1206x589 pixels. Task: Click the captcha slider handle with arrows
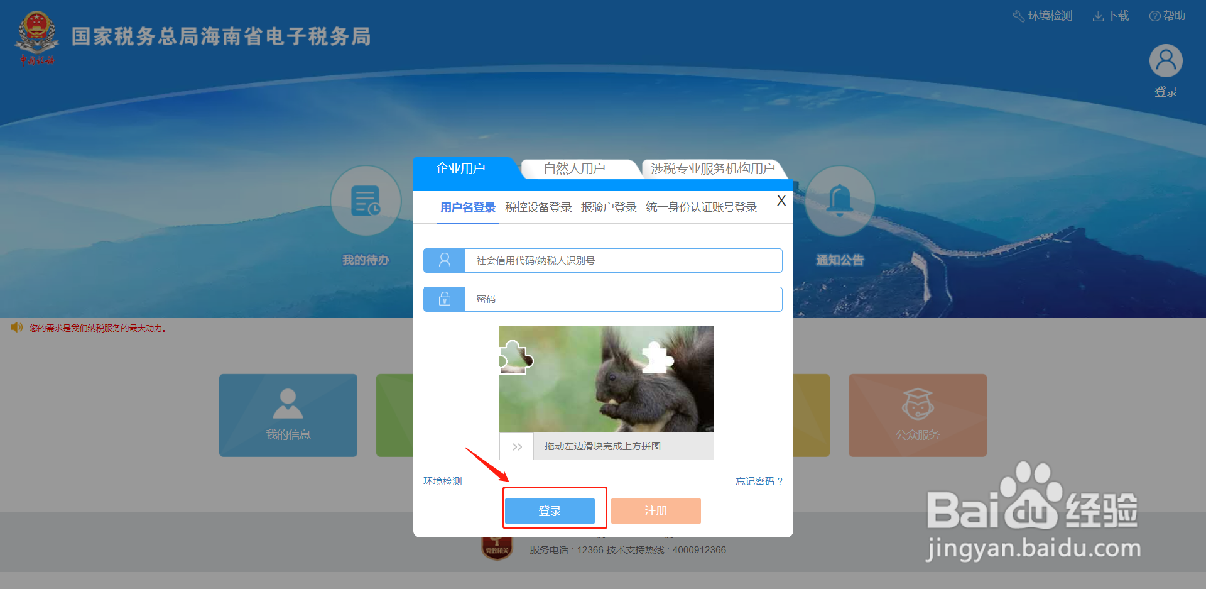click(516, 446)
